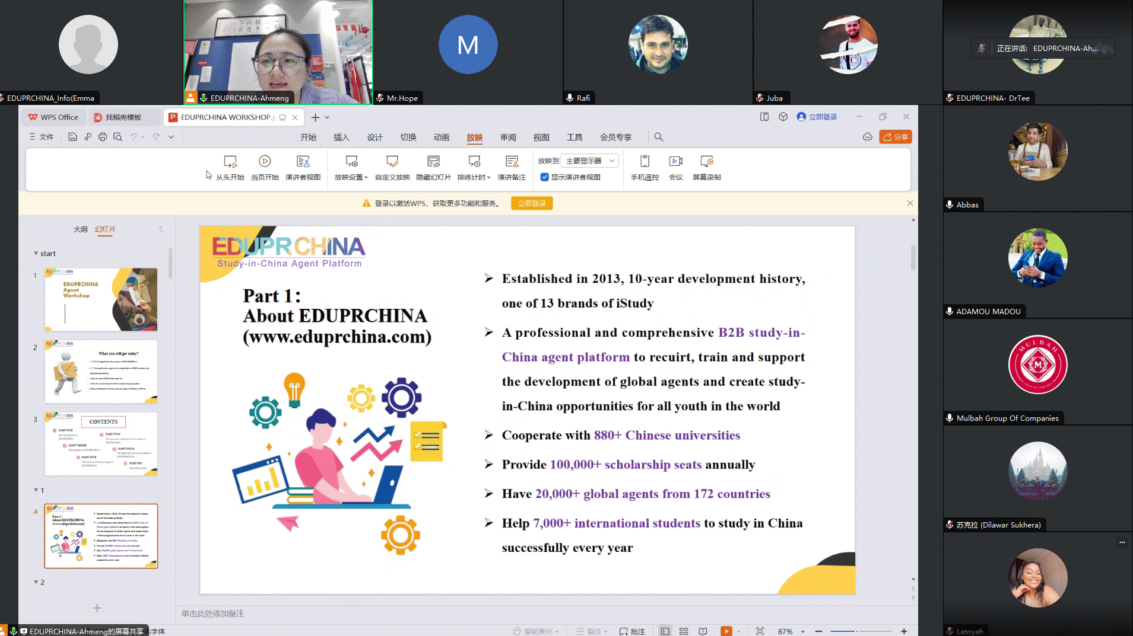Collapse the 'start' section in slide panel
The width and height of the screenshot is (1133, 636).
click(36, 253)
